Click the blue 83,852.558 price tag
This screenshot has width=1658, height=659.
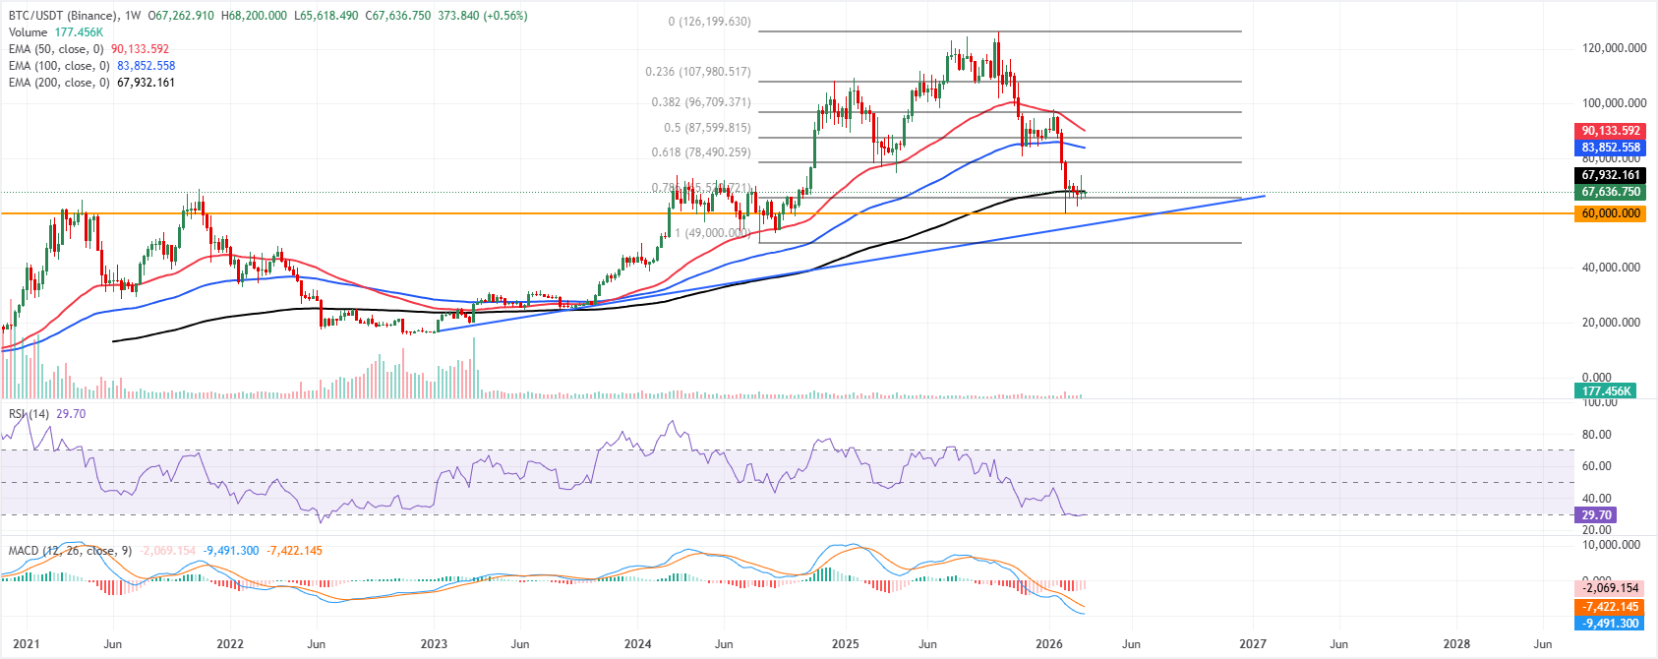pos(1610,148)
